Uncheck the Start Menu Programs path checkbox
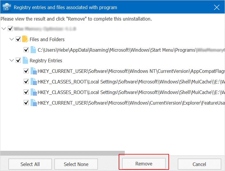This screenshot has height=171, width=225. click(26, 50)
